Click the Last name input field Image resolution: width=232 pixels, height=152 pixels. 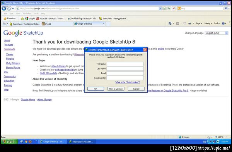(x=125, y=68)
